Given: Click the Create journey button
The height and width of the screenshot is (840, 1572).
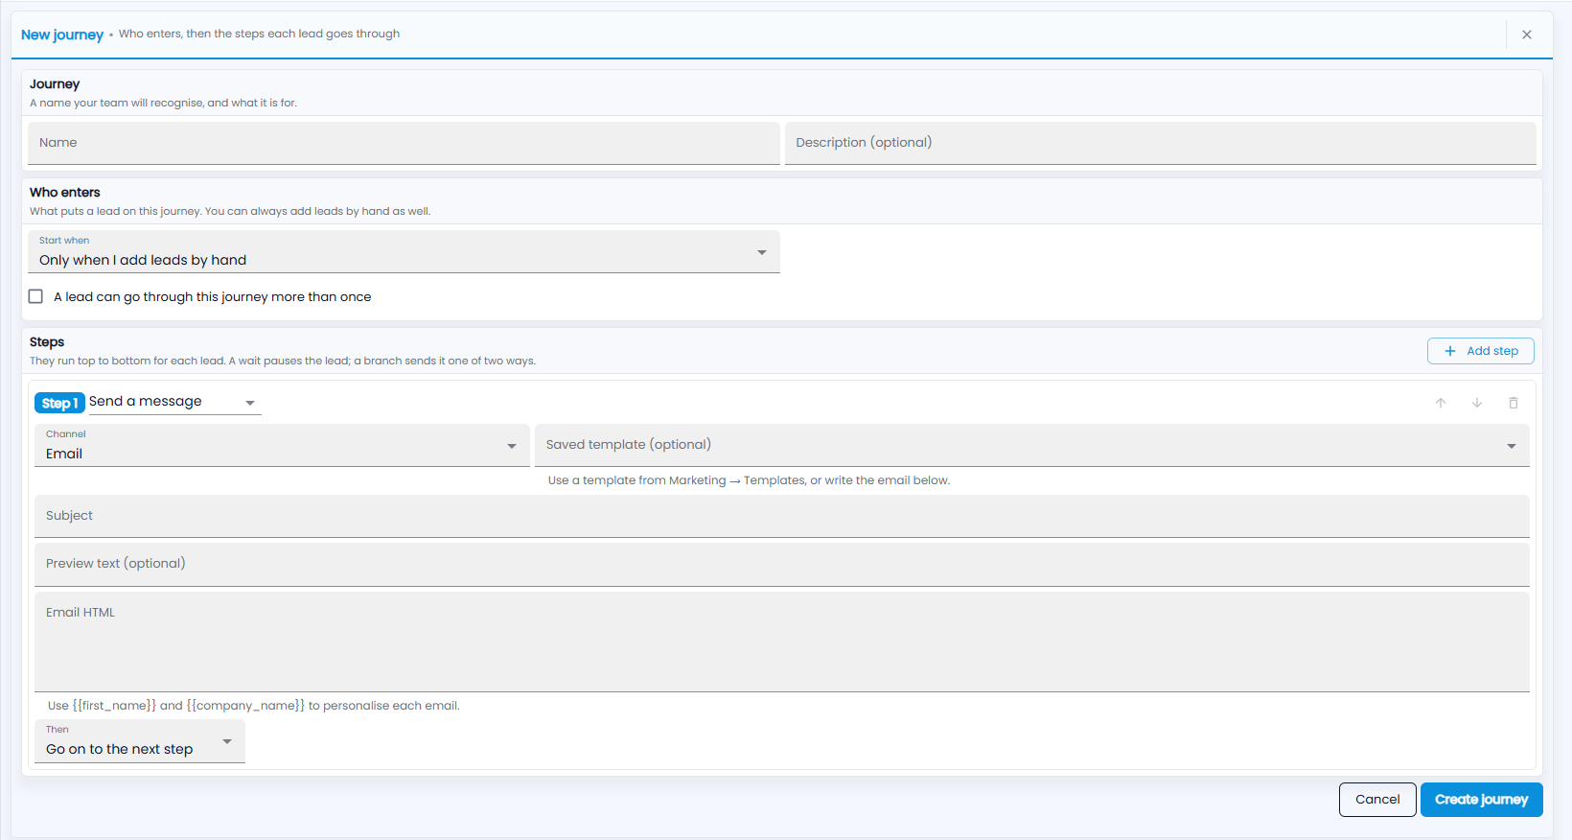Looking at the screenshot, I should point(1481,800).
